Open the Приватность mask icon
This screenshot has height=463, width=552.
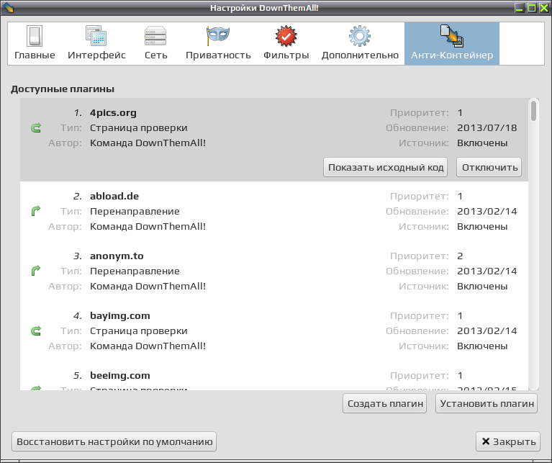click(218, 36)
